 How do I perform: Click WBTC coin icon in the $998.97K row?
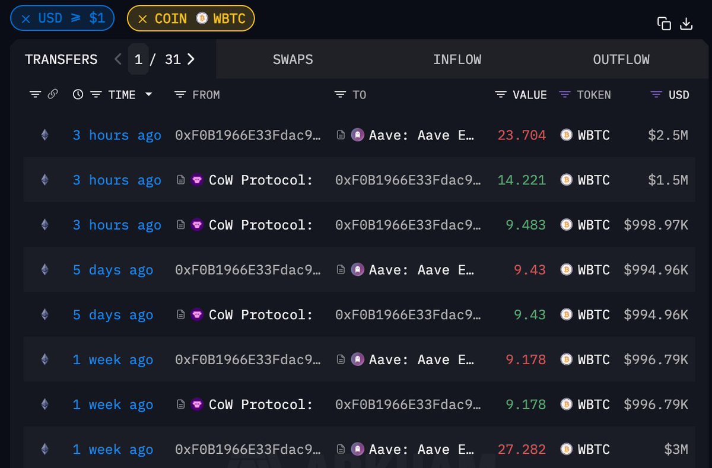pyautogui.click(x=567, y=225)
